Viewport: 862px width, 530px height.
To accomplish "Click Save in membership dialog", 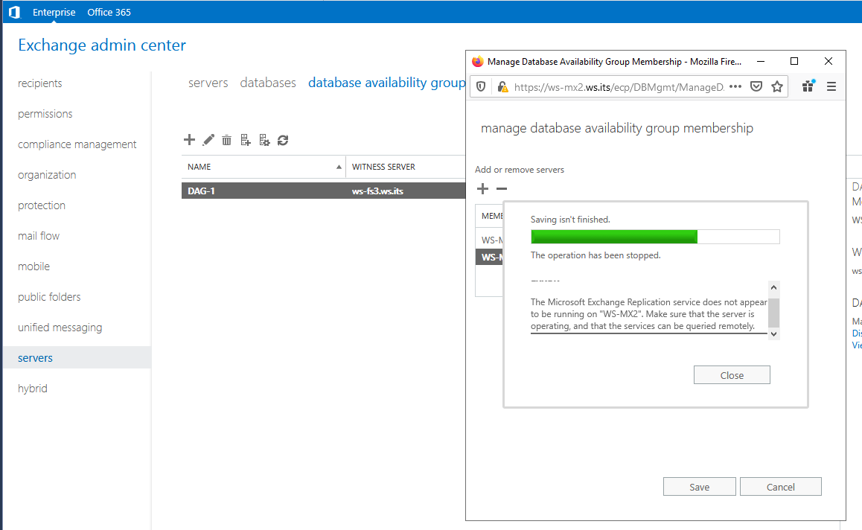I will pyautogui.click(x=699, y=487).
